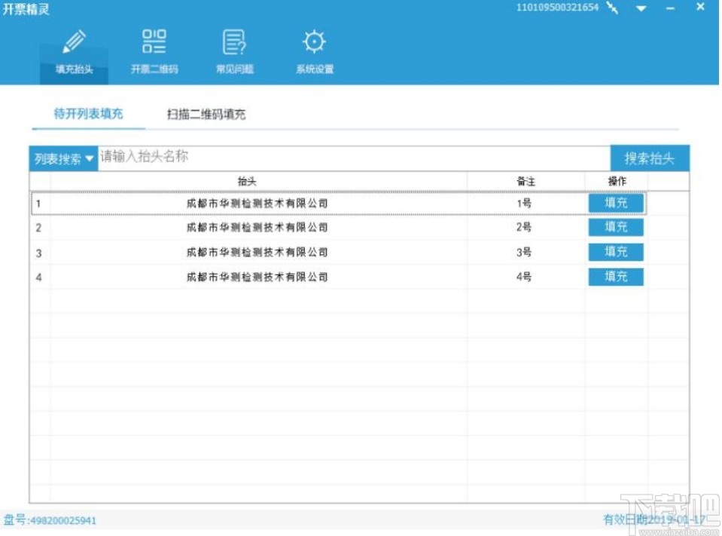Screen dimensions: 722x536
Task: Click the 操作 column header
Action: [617, 181]
